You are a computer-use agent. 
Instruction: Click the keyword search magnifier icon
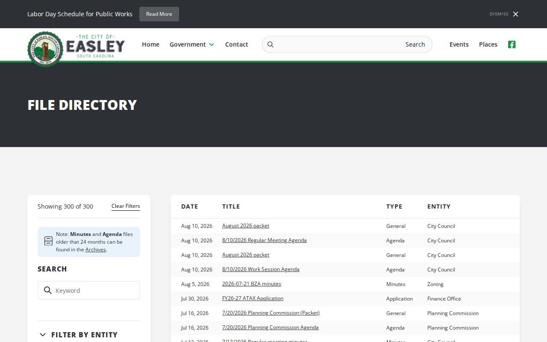(48, 290)
